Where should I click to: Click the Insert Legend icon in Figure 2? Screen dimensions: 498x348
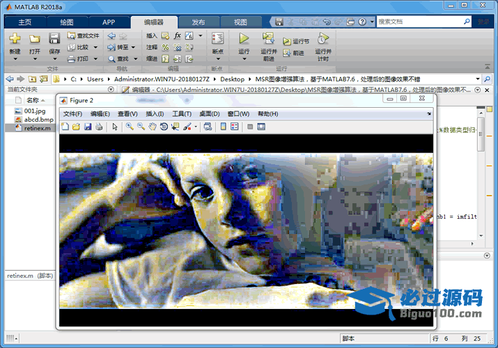235,127
